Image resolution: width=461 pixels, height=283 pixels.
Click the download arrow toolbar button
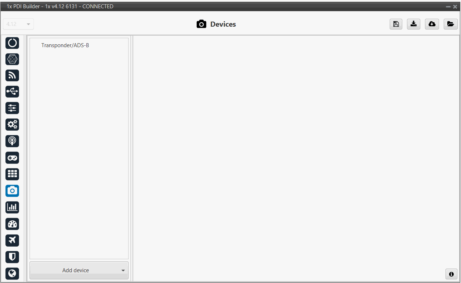pyautogui.click(x=414, y=24)
